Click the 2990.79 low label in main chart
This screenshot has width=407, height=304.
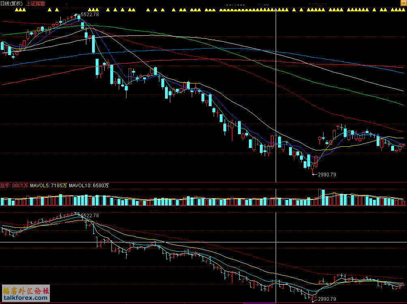pos(327,175)
